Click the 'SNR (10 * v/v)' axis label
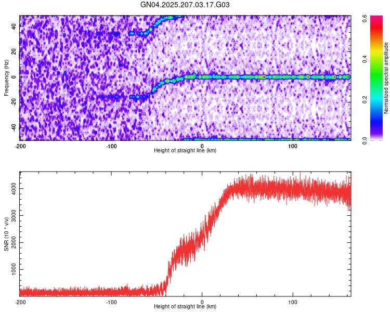This screenshot has height=312, width=390. coord(6,234)
